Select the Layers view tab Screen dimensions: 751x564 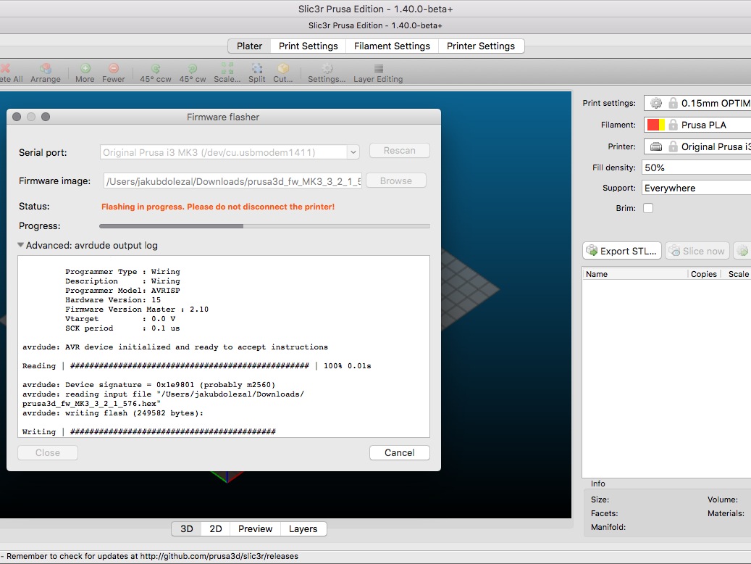303,528
